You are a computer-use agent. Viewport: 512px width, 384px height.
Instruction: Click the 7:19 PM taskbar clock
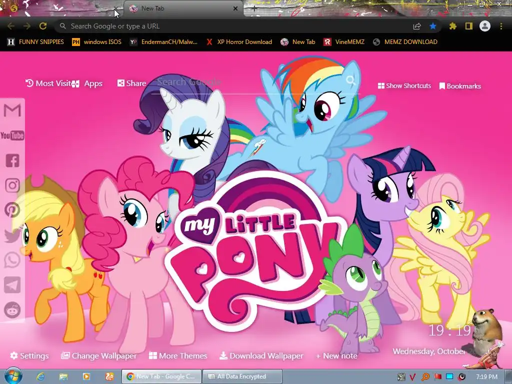tap(487, 377)
